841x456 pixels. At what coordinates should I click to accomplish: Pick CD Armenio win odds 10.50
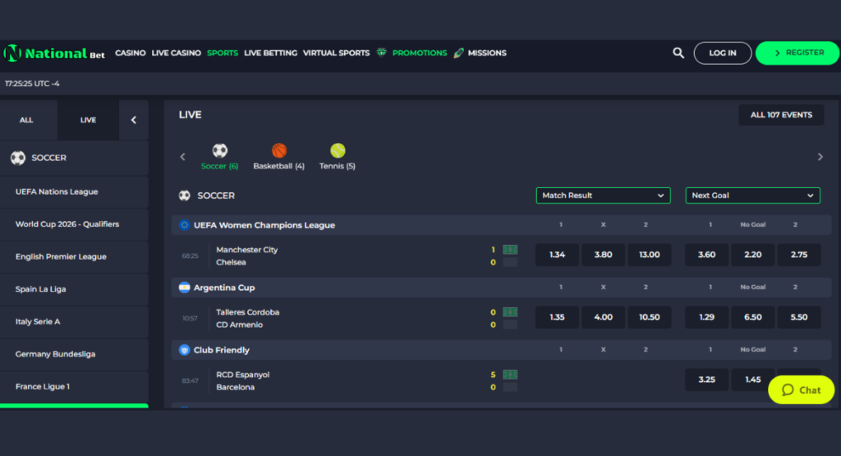[650, 317]
